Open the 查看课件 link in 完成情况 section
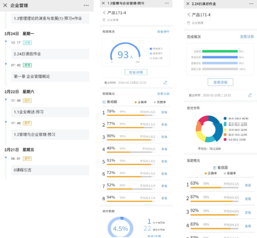 click(x=163, y=32)
